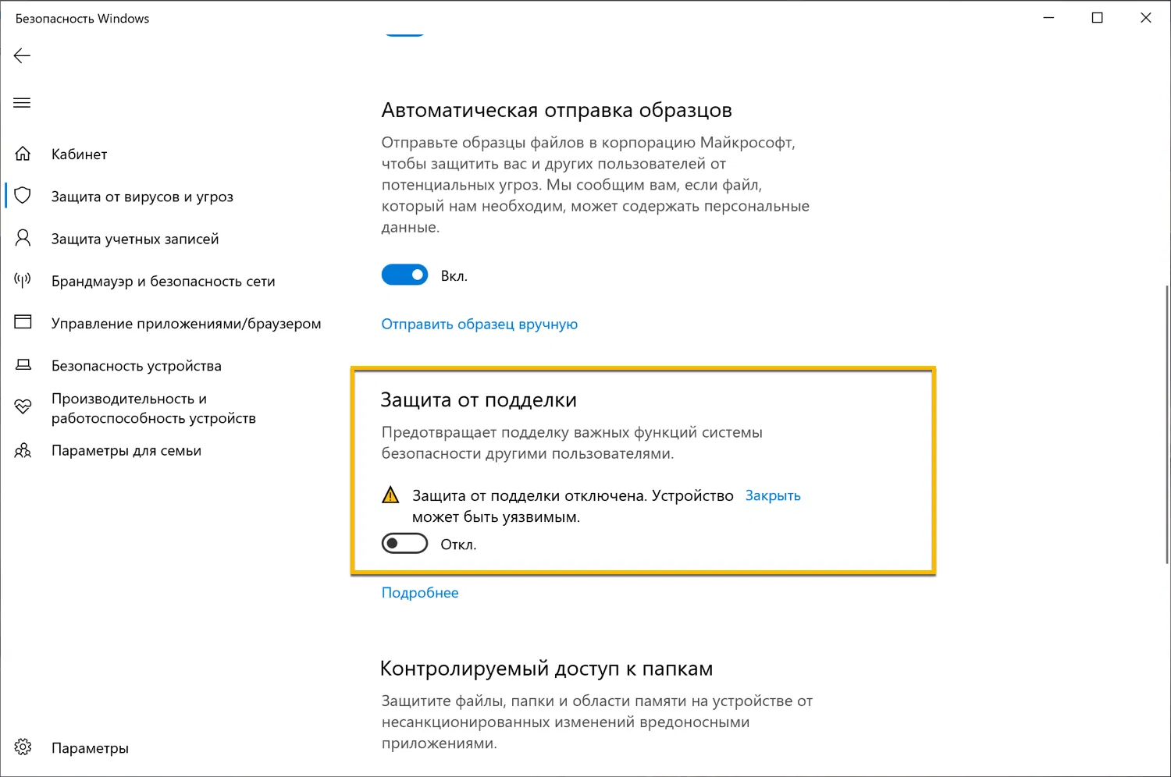Viewport: 1171px width, 777px height.
Task: Expand the hamburger navigation menu
Action: coord(22,103)
